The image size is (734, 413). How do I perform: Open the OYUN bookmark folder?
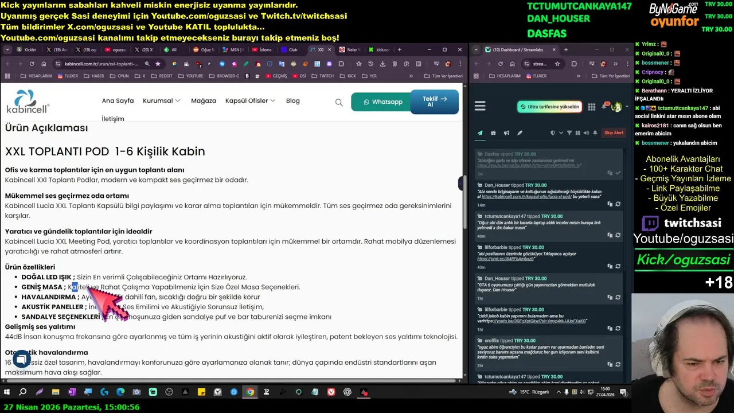coord(119,76)
